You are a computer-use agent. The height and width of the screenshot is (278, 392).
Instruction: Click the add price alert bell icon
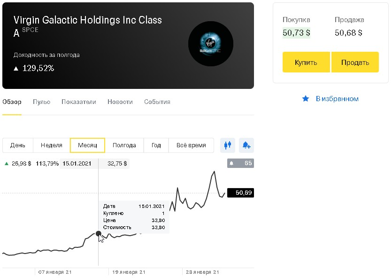(246, 145)
